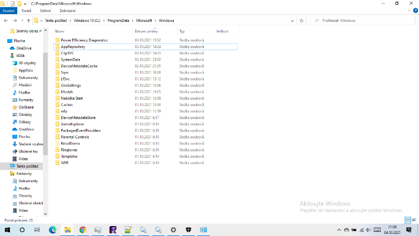
Task: Switch to the Domů ribbon tab
Action: click(x=26, y=10)
